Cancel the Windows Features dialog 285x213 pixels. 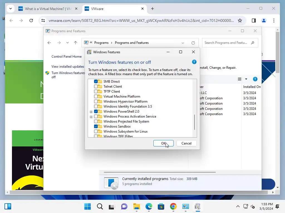coord(186,143)
